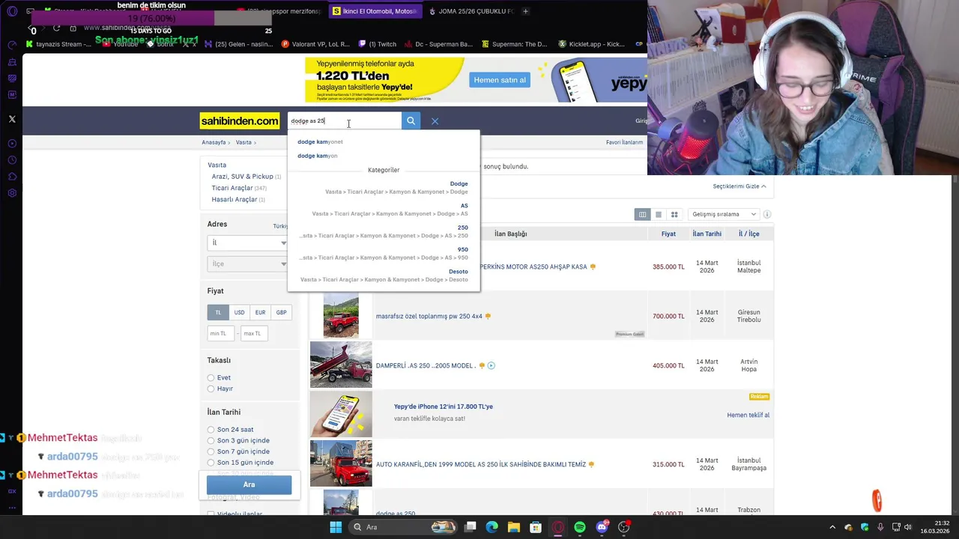
Task: Select Son 15 gün içinde option
Action: (211, 463)
